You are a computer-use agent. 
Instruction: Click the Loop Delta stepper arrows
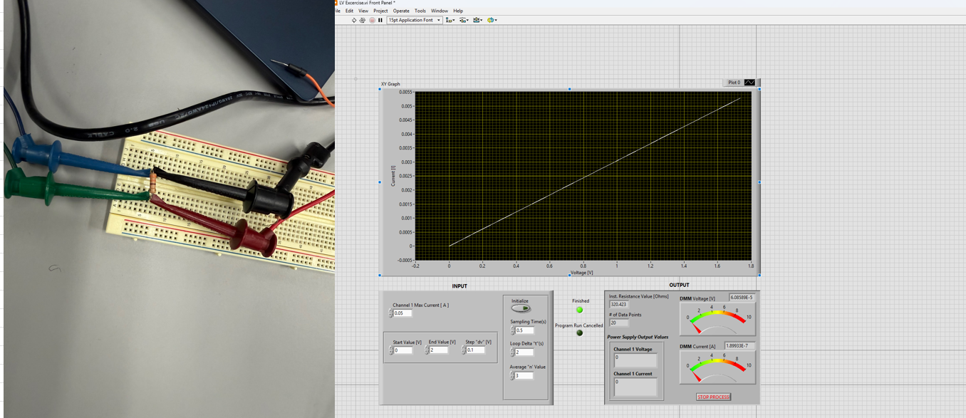click(512, 352)
